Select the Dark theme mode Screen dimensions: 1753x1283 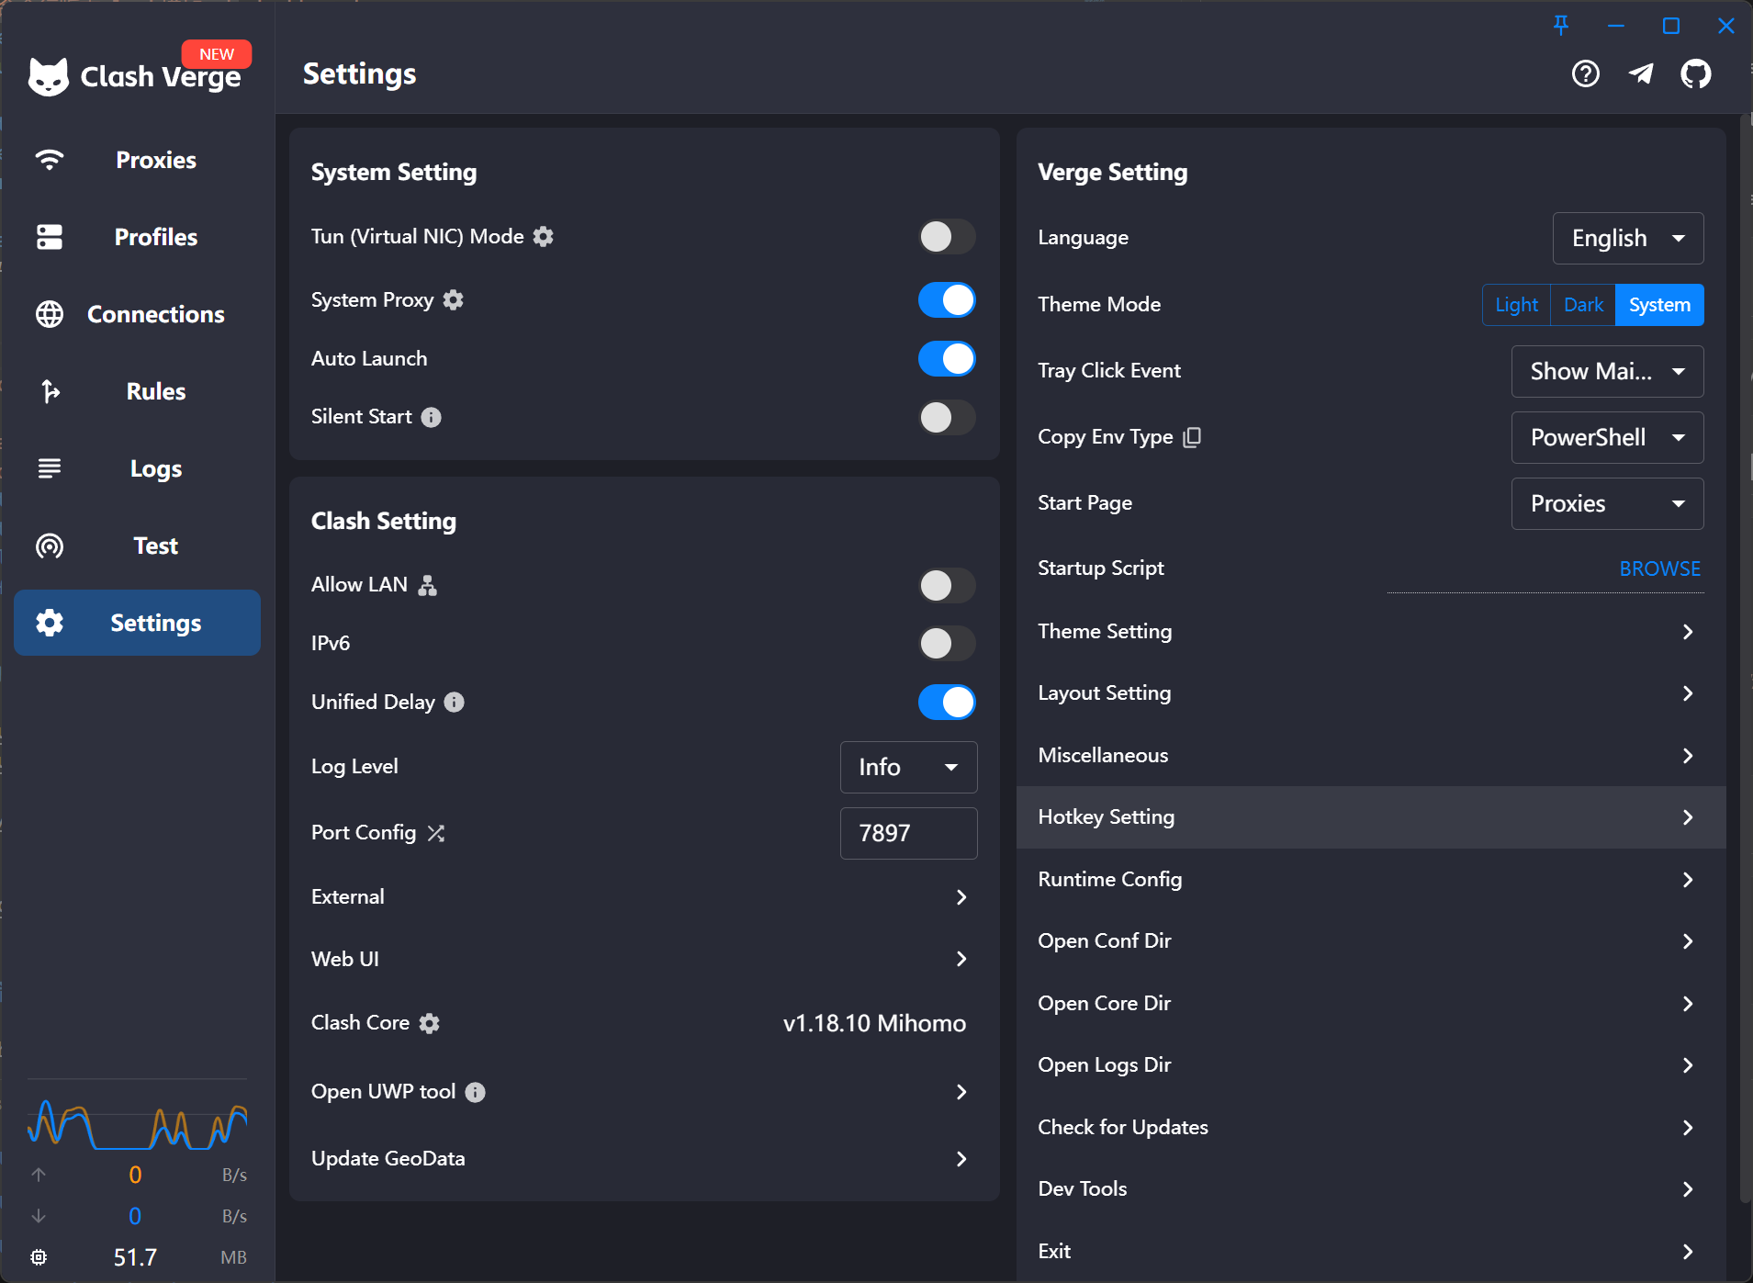click(x=1583, y=305)
